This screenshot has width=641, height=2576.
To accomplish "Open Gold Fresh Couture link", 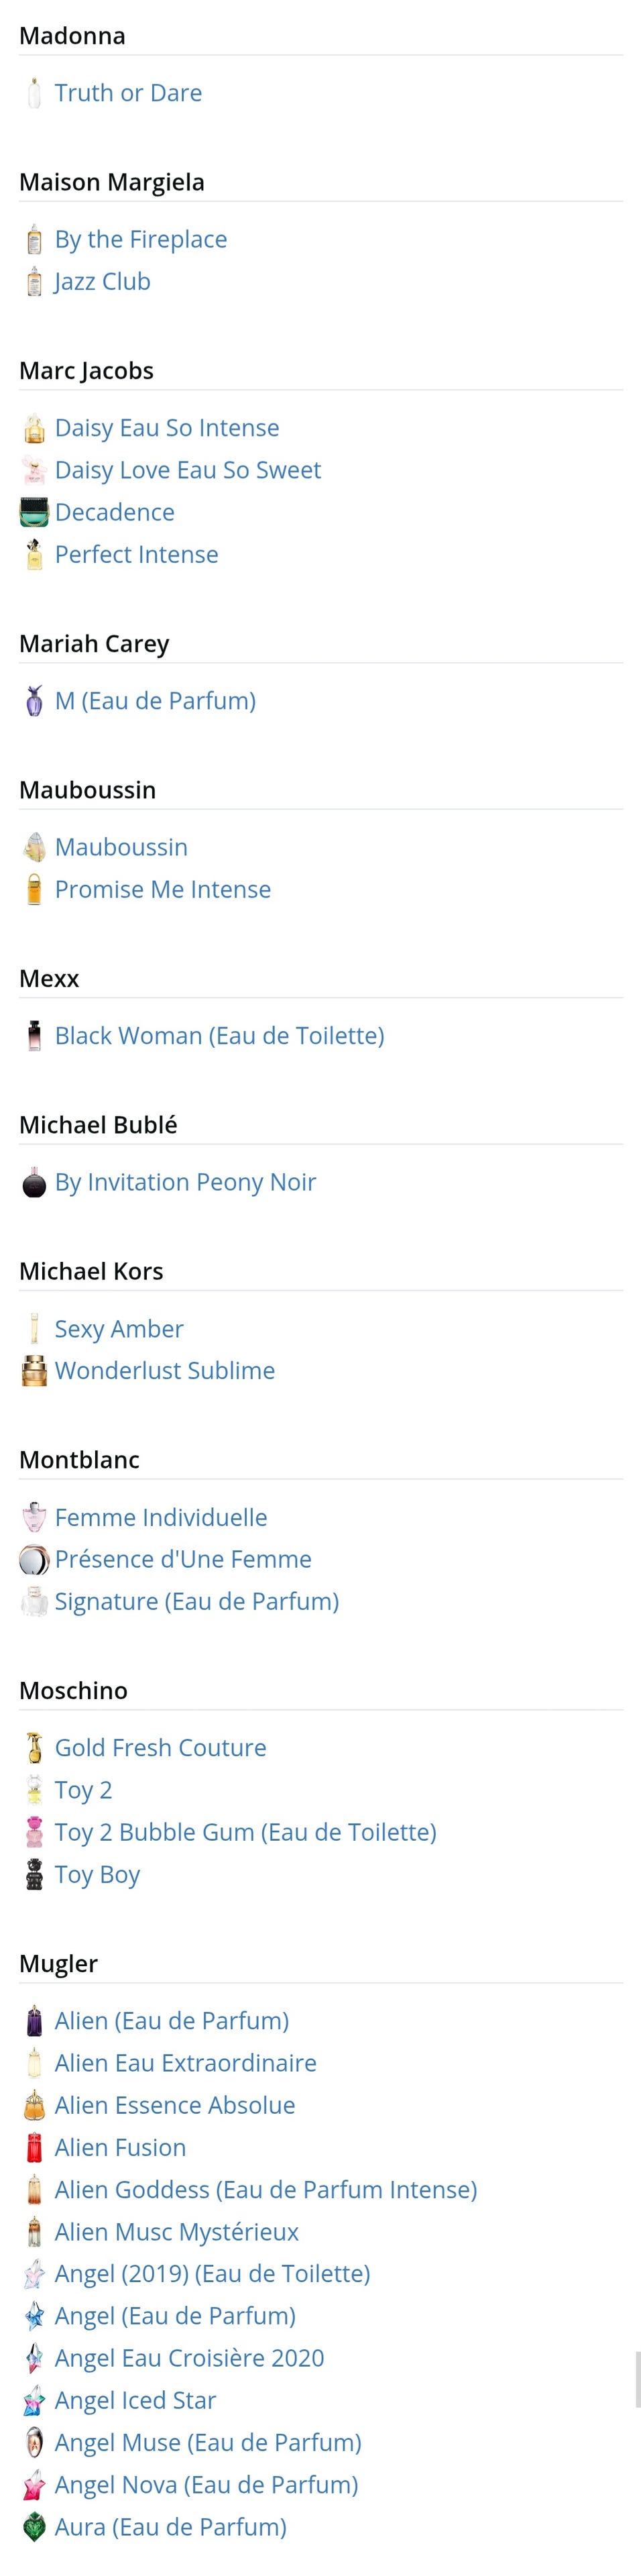I will tap(160, 1748).
